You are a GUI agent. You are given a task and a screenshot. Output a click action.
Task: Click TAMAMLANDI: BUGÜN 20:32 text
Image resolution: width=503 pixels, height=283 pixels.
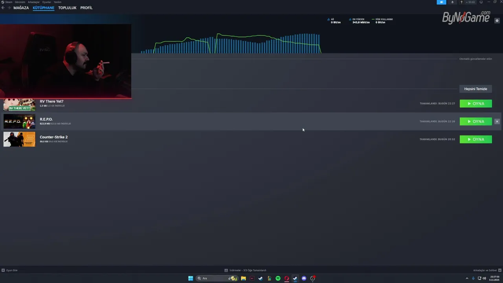[x=437, y=139]
